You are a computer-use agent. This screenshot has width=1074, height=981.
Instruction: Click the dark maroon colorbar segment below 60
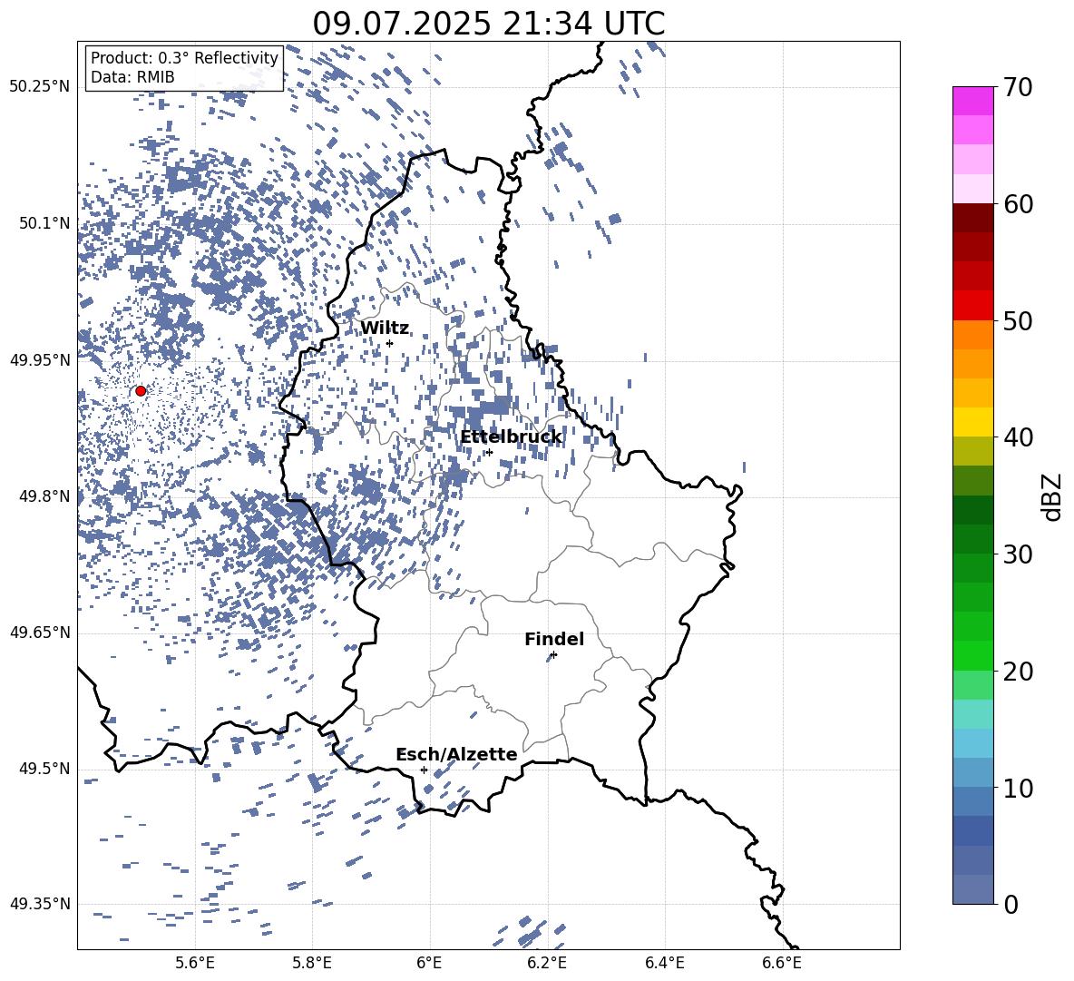coord(972,218)
